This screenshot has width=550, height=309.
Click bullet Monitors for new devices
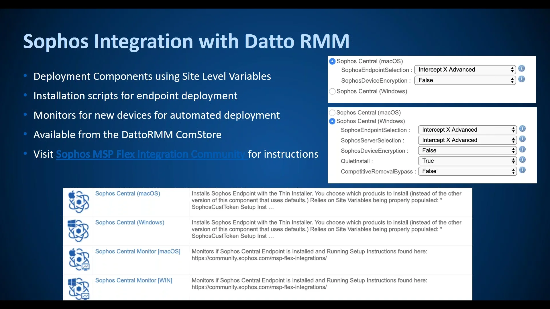pos(156,115)
